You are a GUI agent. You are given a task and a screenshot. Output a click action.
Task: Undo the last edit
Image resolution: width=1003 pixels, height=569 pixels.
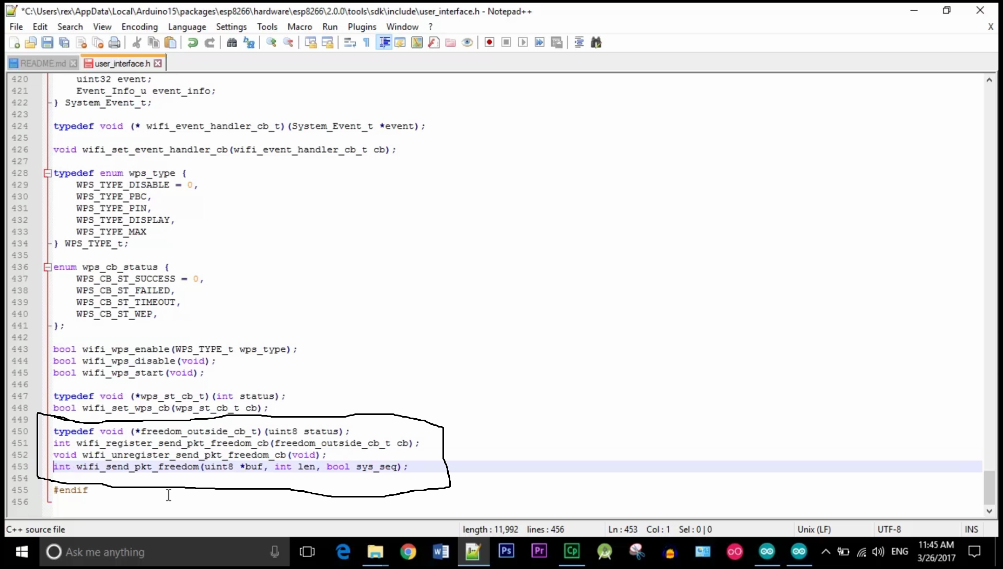[x=192, y=42]
